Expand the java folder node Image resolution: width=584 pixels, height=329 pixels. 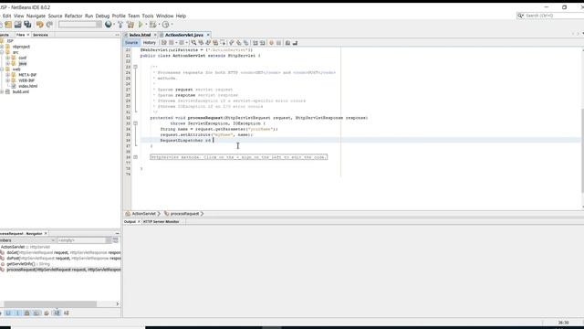7,63
